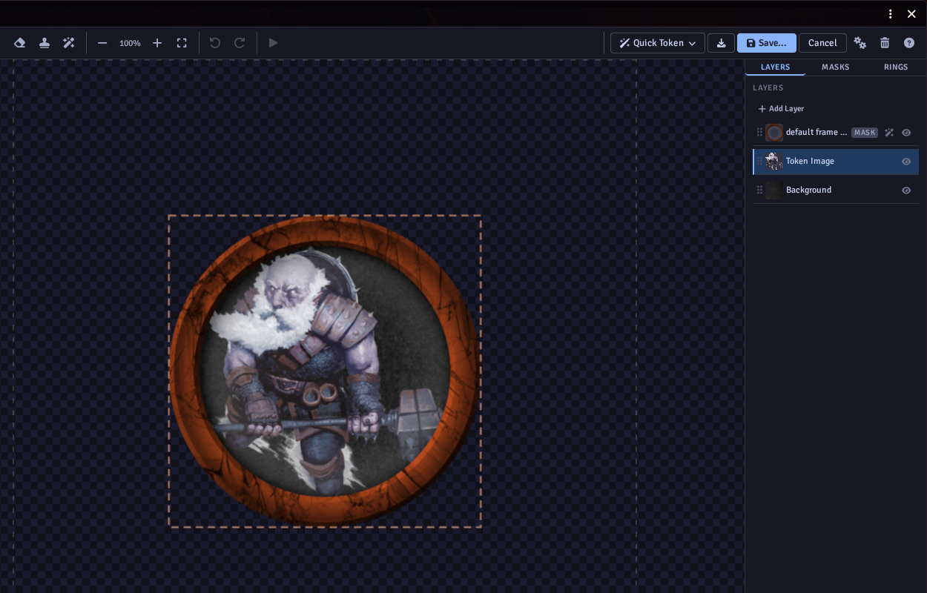Undo the last edit
The image size is (927, 593).
click(215, 43)
